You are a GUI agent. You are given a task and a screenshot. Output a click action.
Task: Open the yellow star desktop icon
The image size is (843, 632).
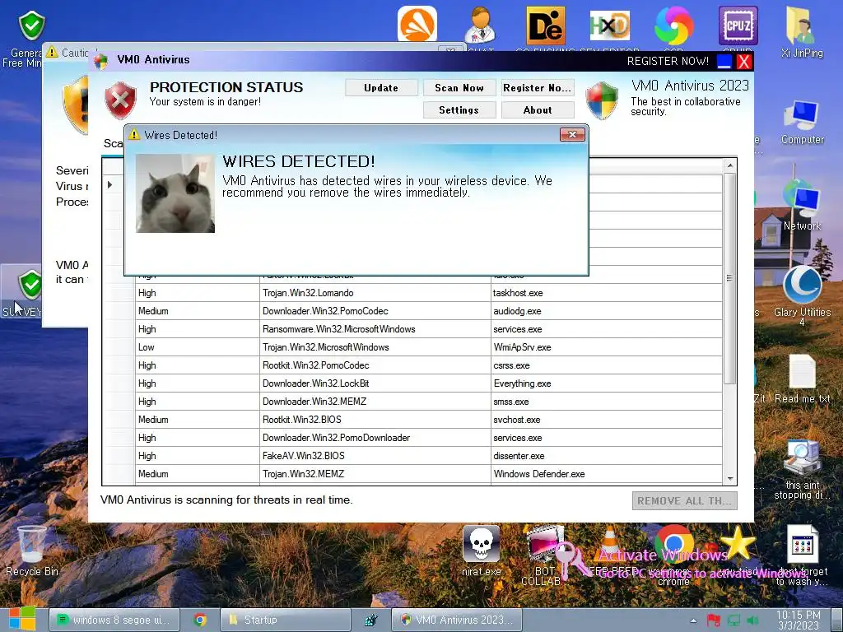tap(738, 544)
